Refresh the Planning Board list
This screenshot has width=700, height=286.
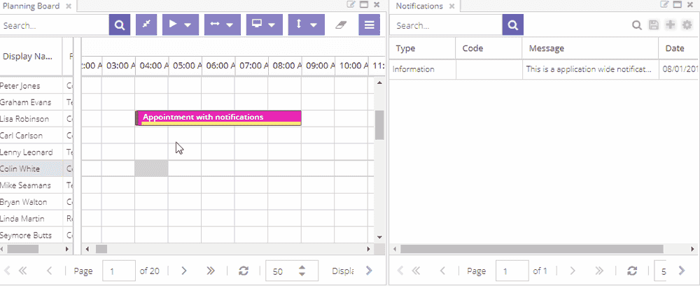(244, 271)
